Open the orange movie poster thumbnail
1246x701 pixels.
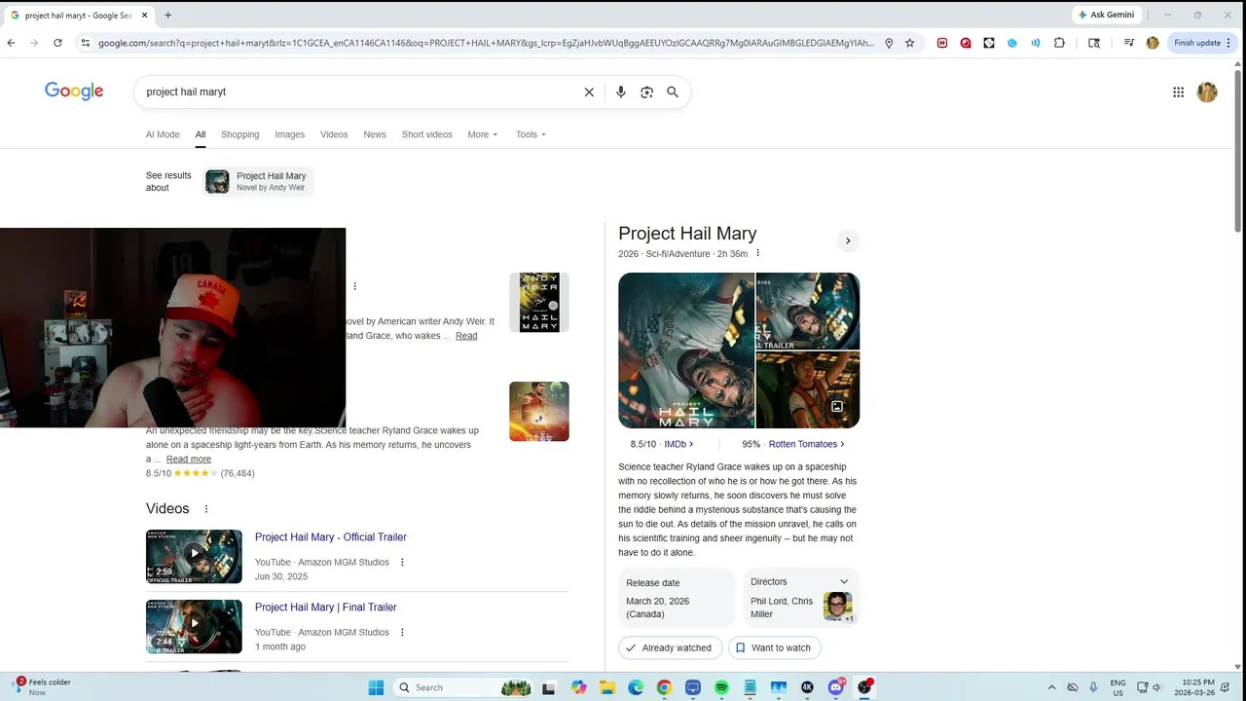539,411
